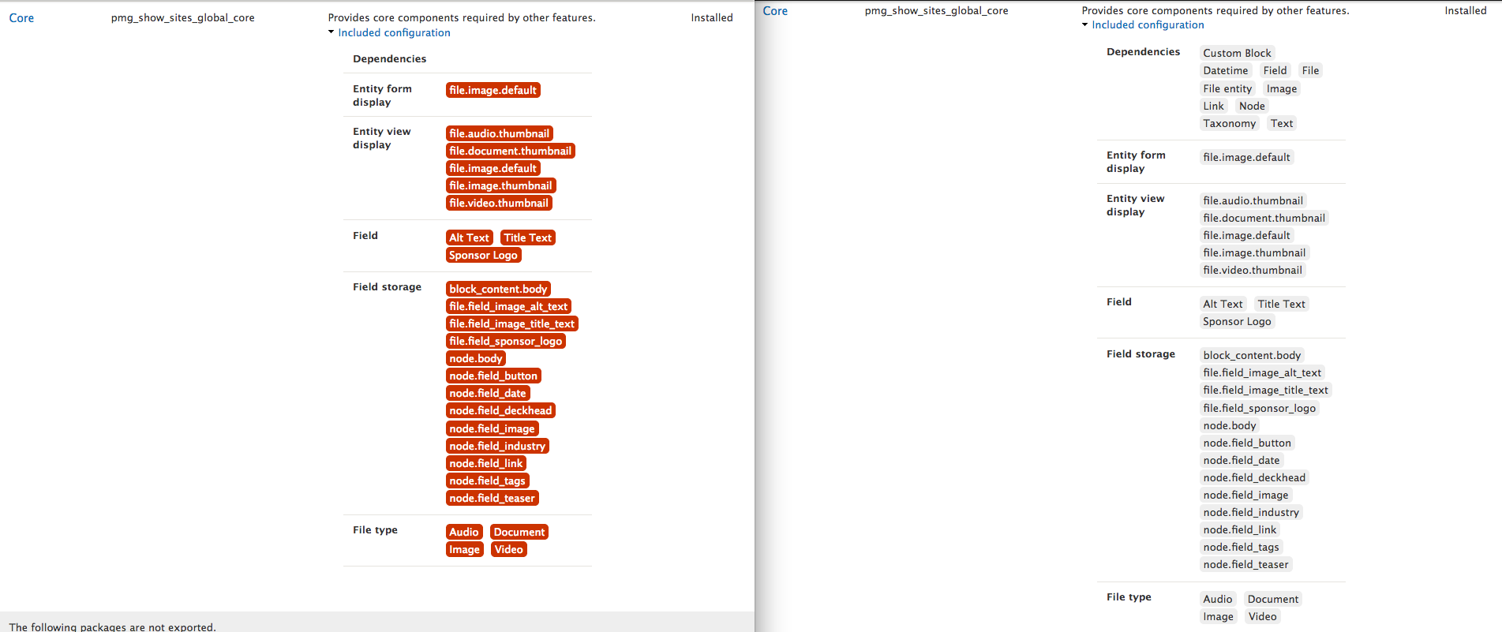Click the red block_content.body tag
This screenshot has width=1502, height=632.
[498, 289]
